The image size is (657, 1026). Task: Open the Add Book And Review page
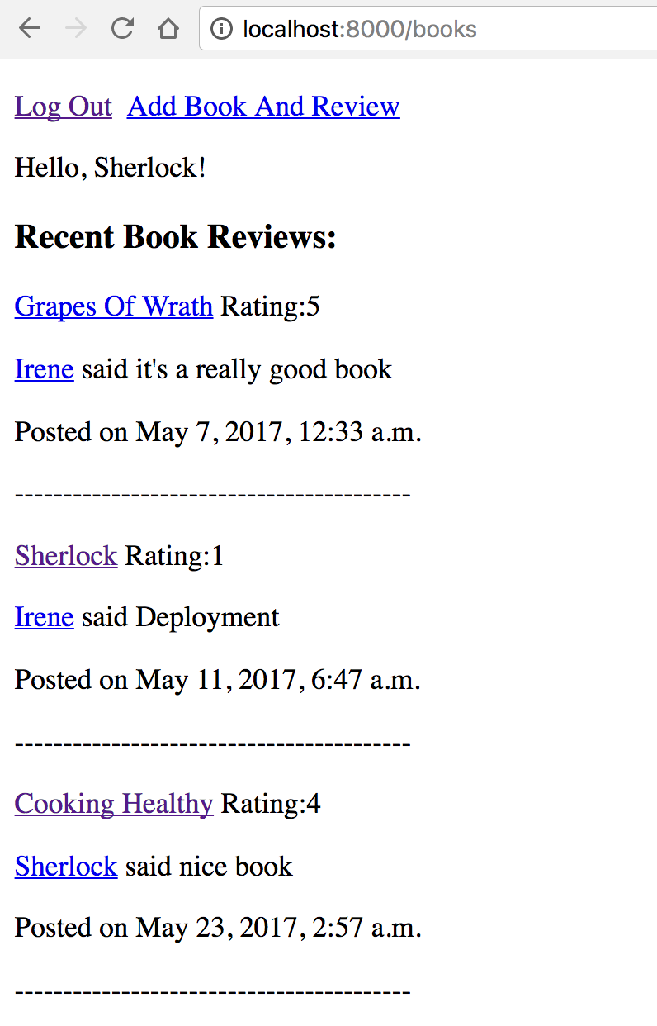(x=263, y=107)
